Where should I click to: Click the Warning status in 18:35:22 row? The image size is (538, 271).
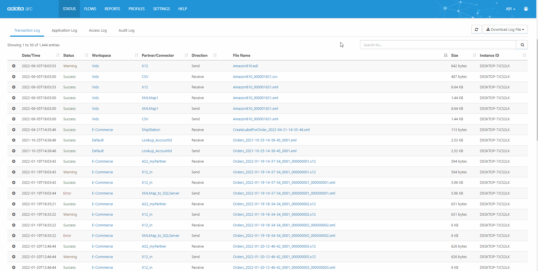pos(70,215)
